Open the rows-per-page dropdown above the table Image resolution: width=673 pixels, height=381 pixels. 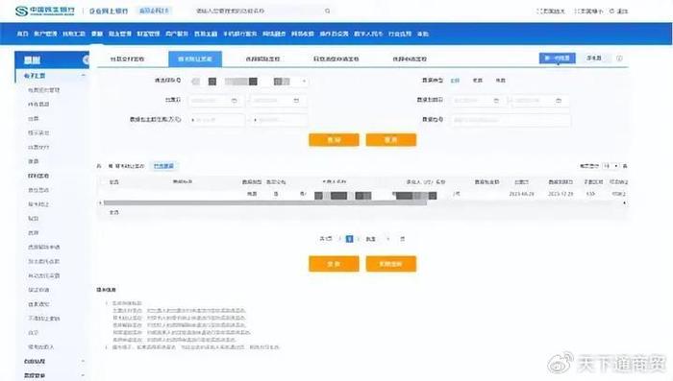(611, 166)
